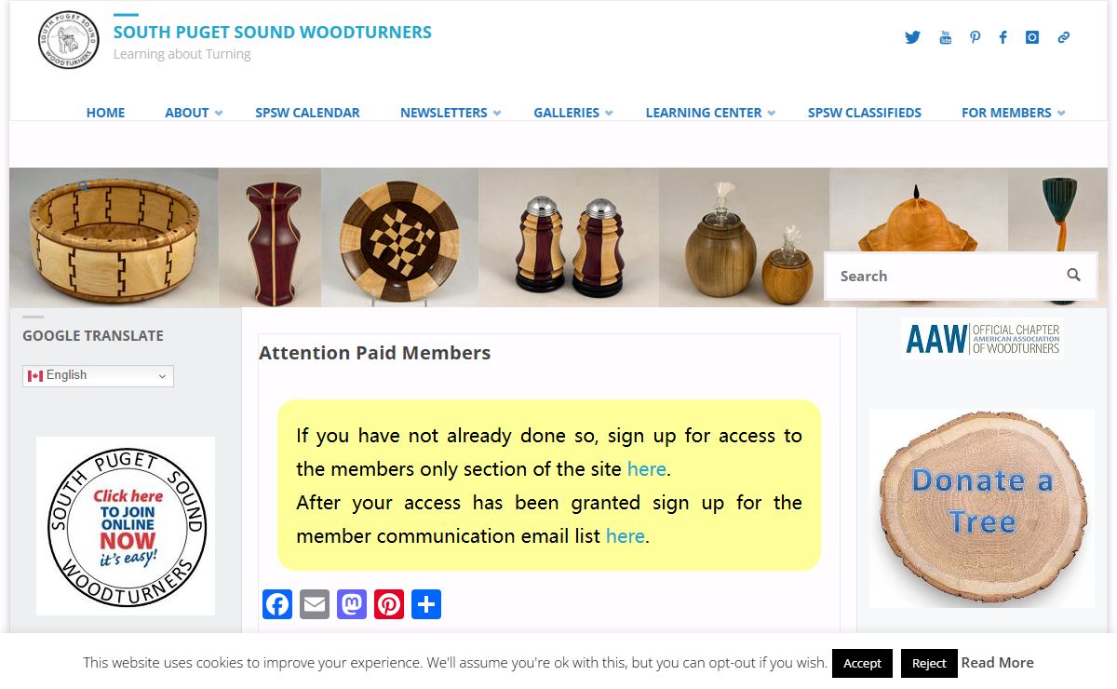Expand the Galleries menu
1117x689 pixels.
tap(572, 113)
